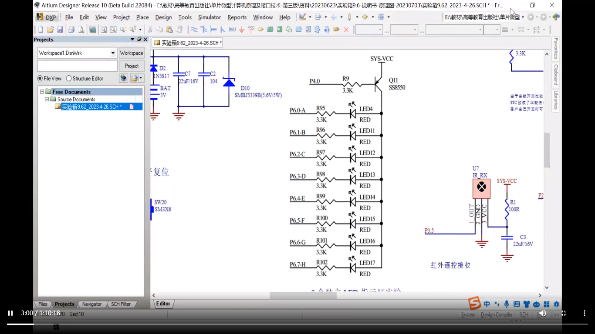
Task: Click the Sogou input method S icon
Action: click(x=474, y=303)
